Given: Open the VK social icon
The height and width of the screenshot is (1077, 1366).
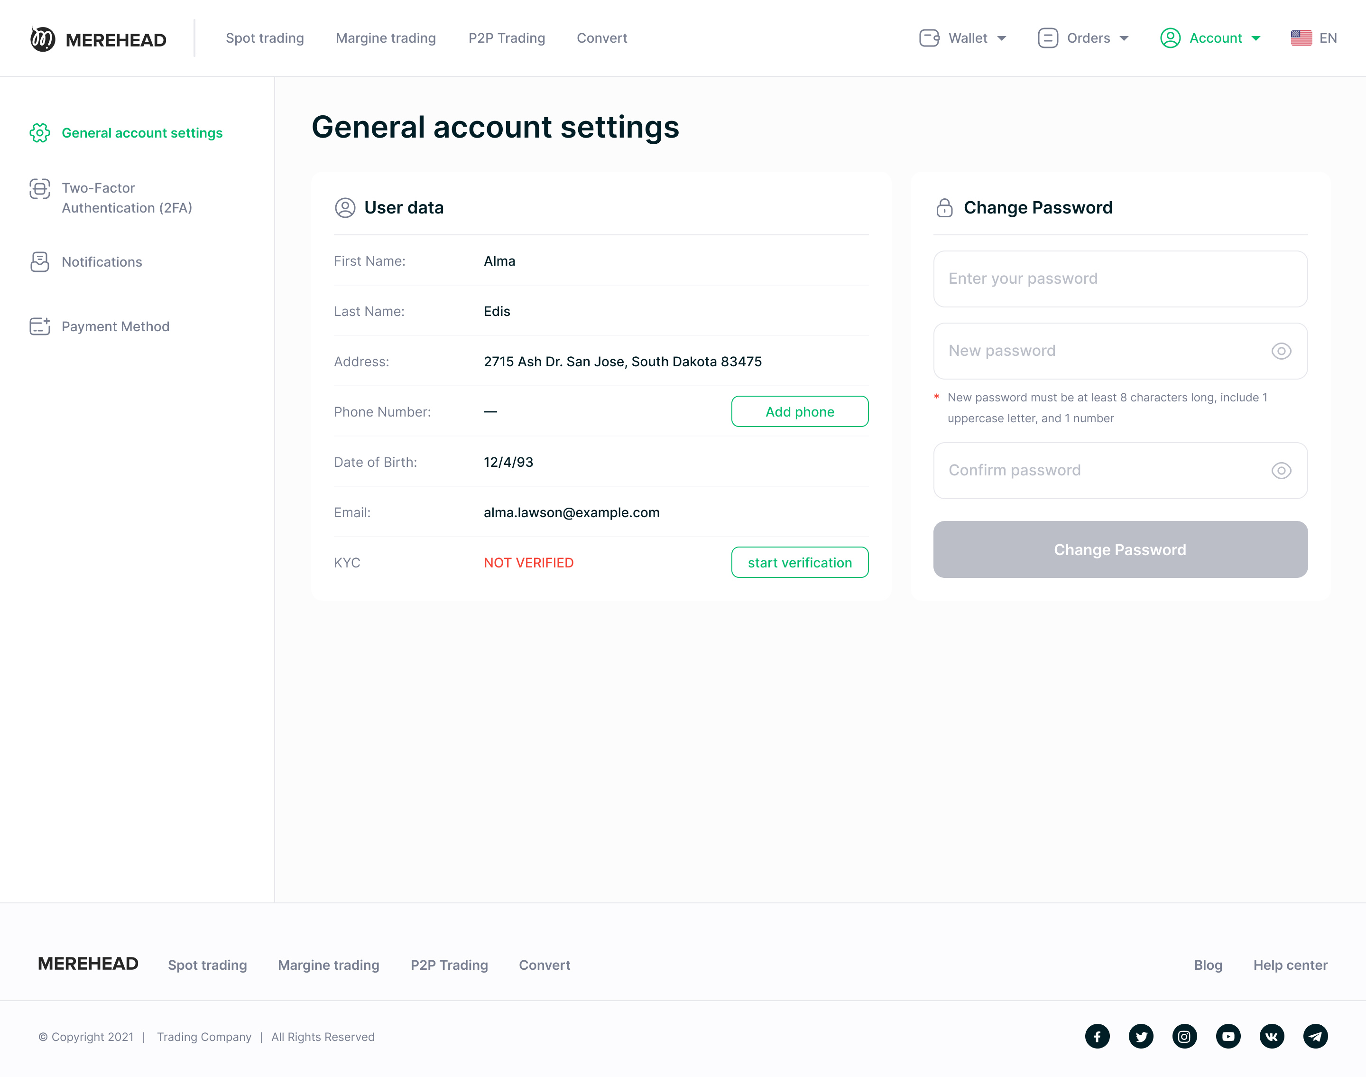Looking at the screenshot, I should (1272, 1036).
